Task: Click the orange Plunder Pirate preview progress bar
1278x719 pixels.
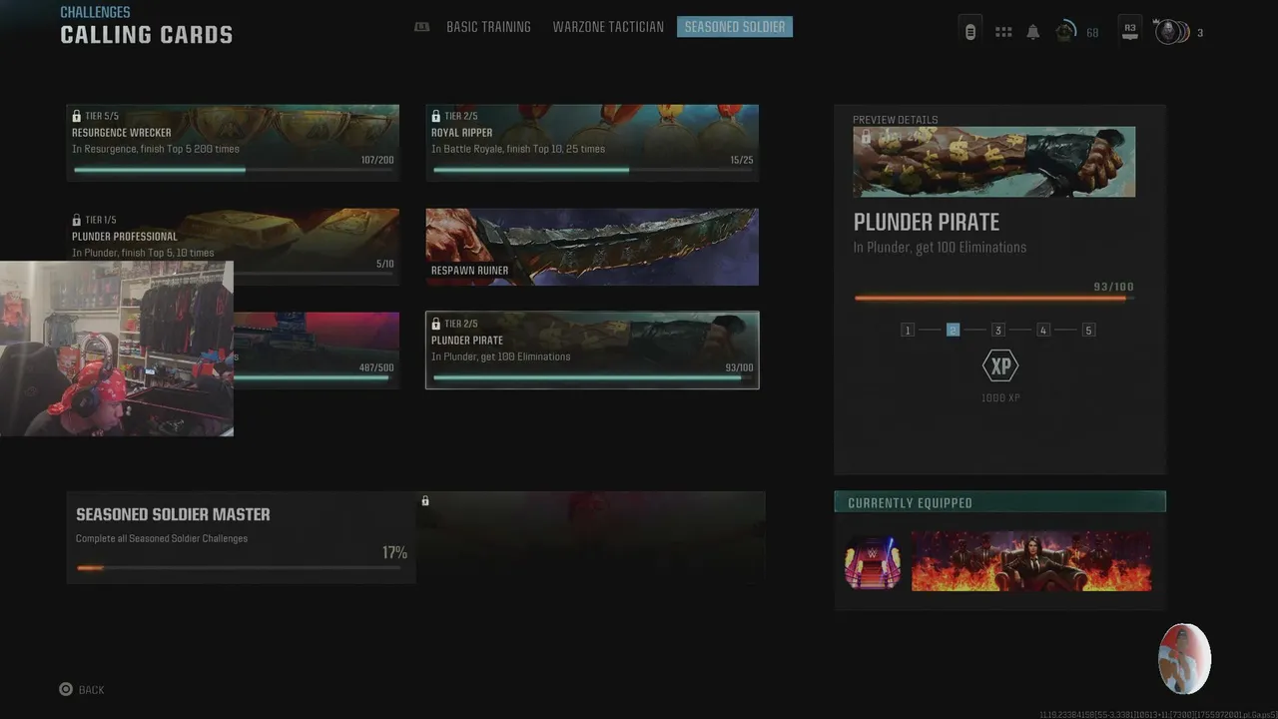Action: (993, 298)
